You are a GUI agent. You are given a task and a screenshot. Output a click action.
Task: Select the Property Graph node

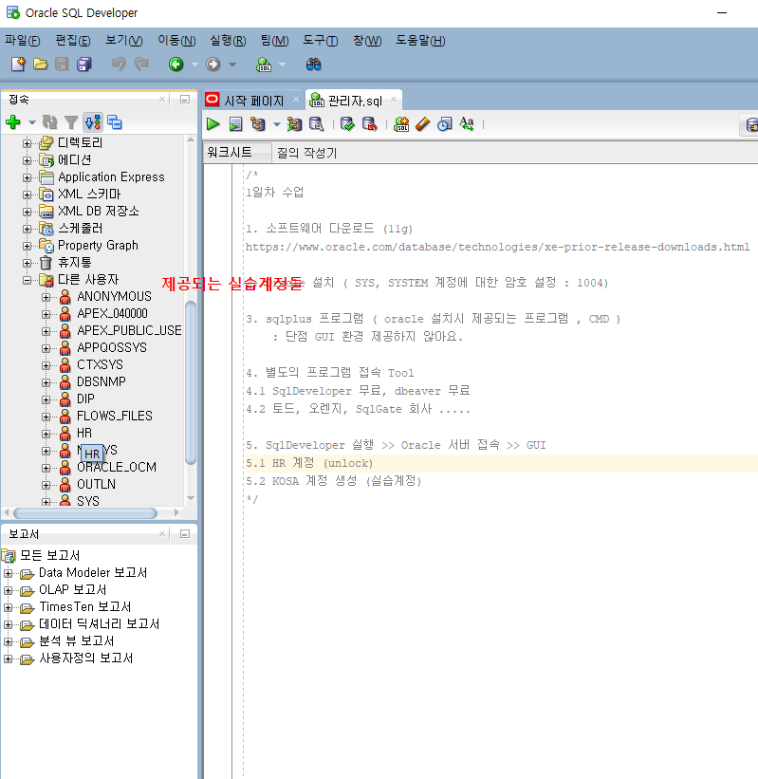pos(98,245)
